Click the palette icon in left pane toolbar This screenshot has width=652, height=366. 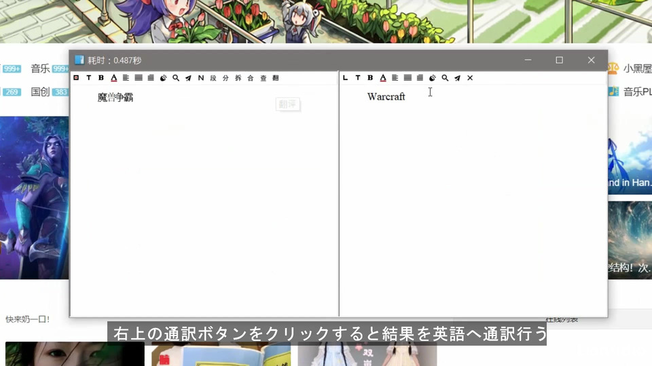pos(164,77)
